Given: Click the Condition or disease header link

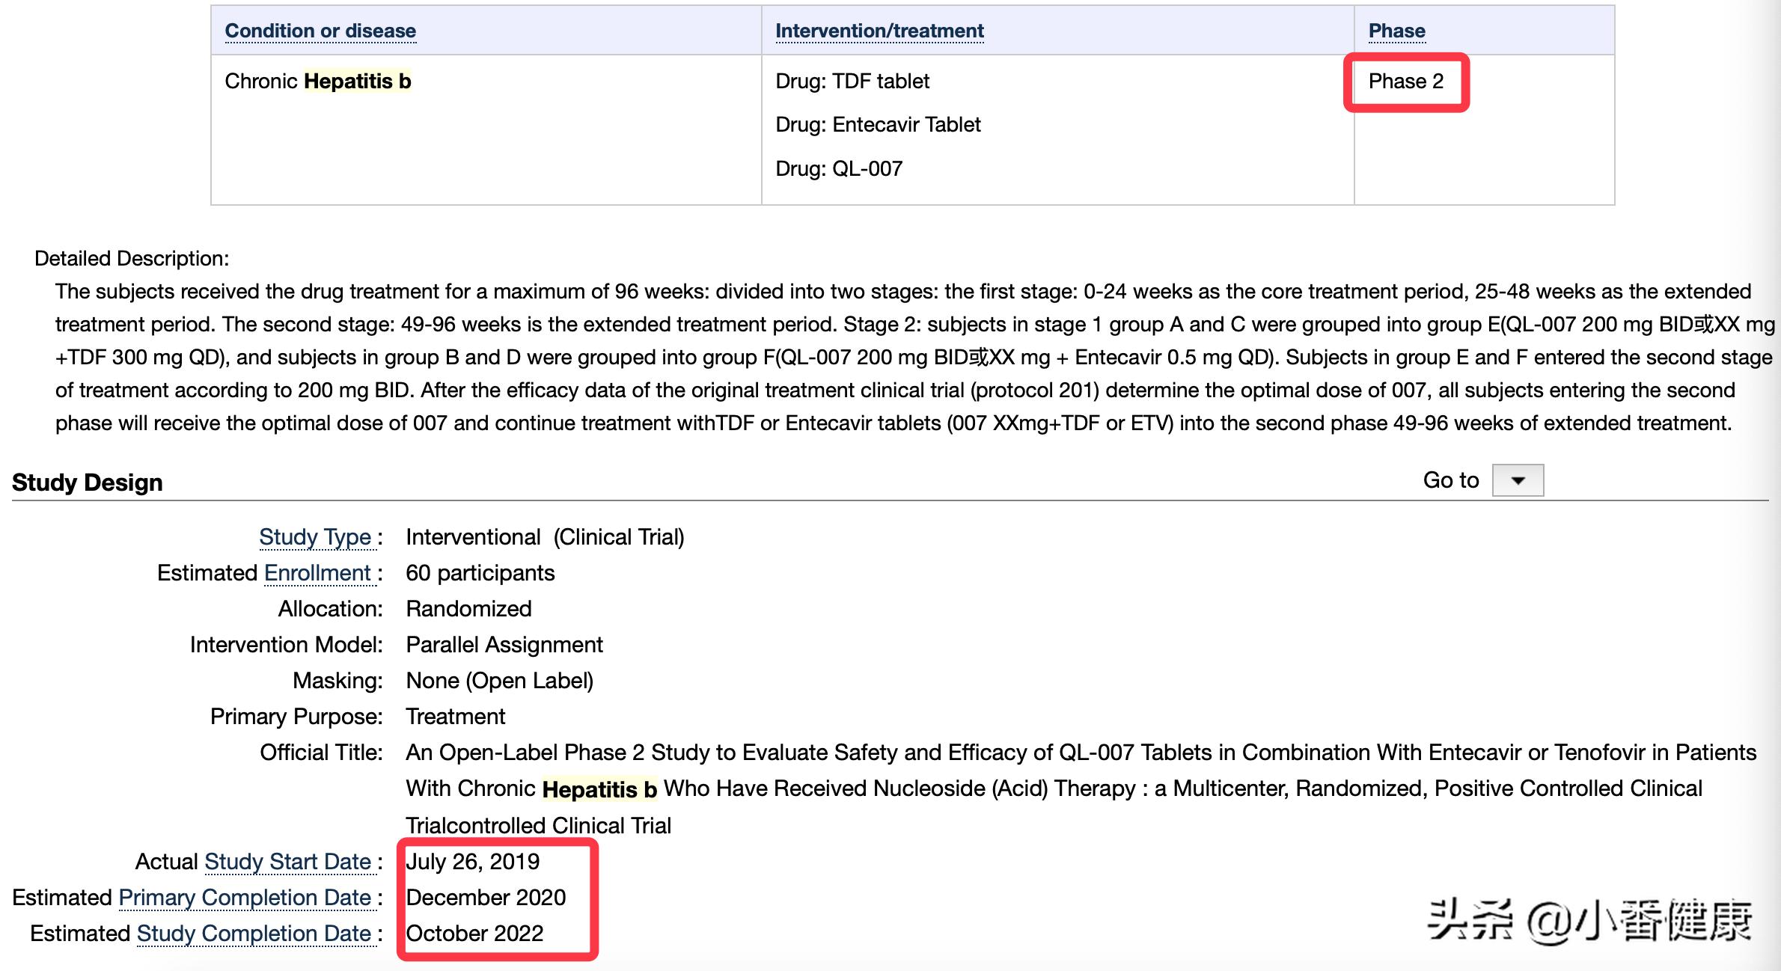Looking at the screenshot, I should point(320,31).
